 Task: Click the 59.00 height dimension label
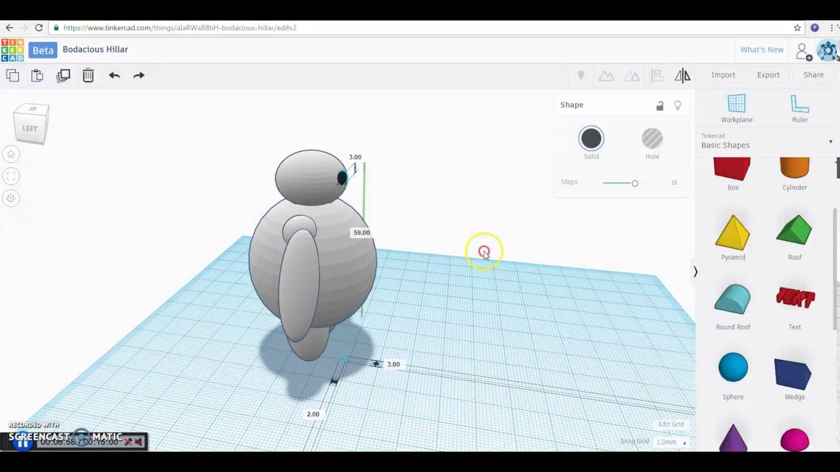(x=362, y=233)
